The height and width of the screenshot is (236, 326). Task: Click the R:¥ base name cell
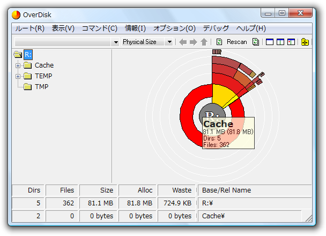tap(255, 203)
